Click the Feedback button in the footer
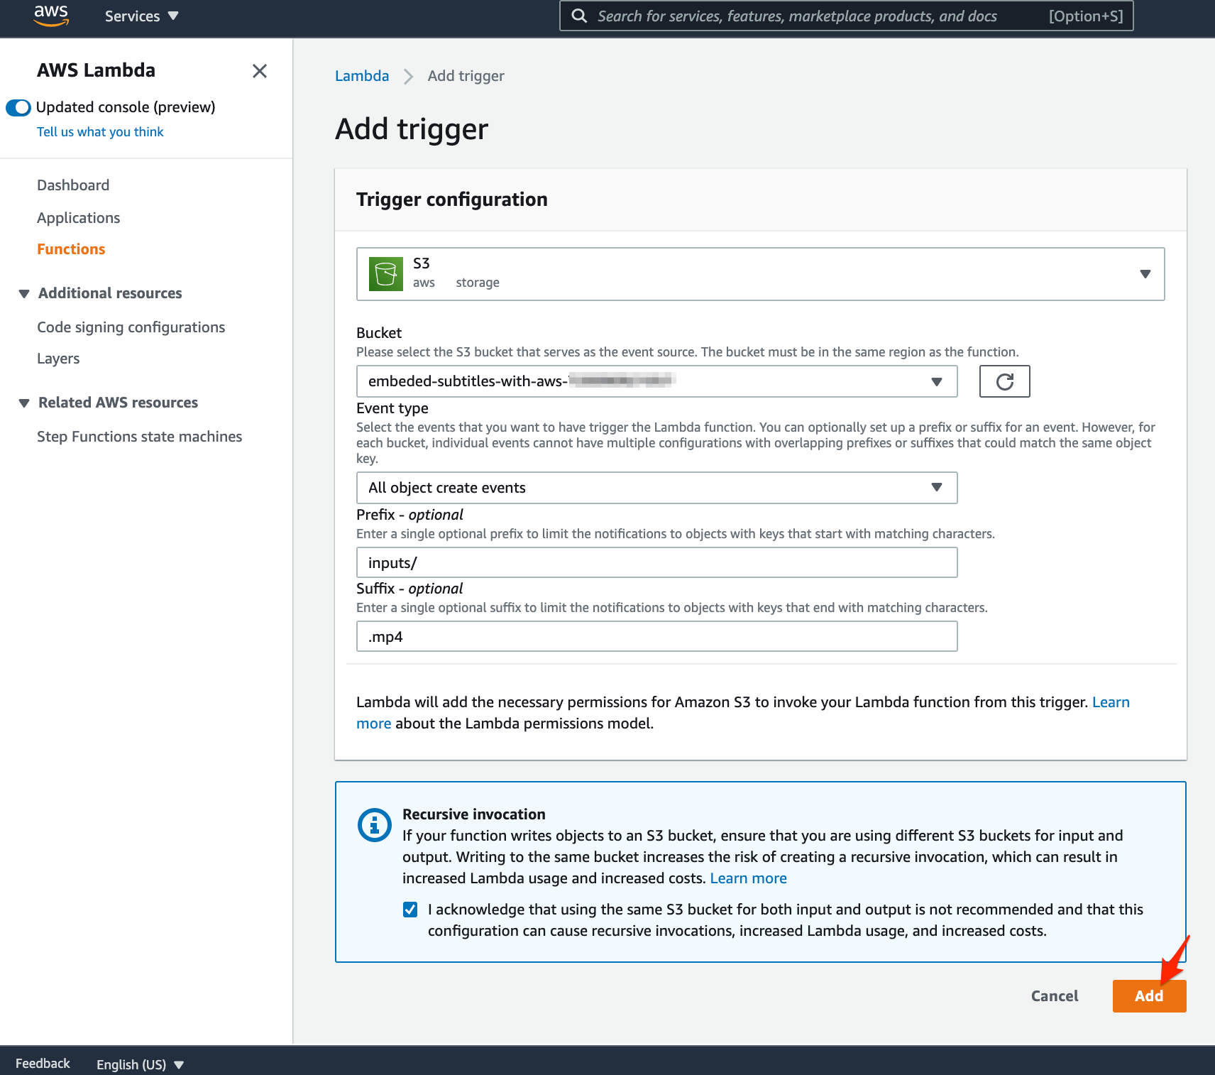 point(43,1064)
